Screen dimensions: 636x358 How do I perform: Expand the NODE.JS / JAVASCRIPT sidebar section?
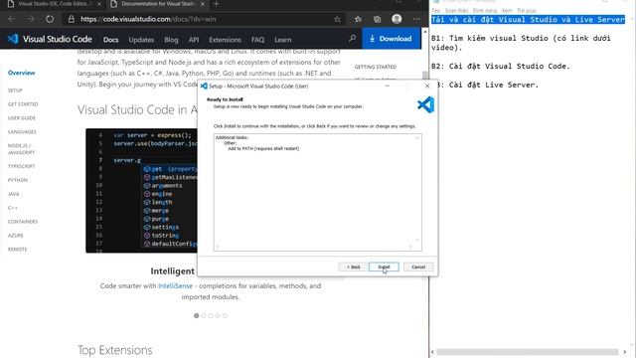[x=21, y=149]
